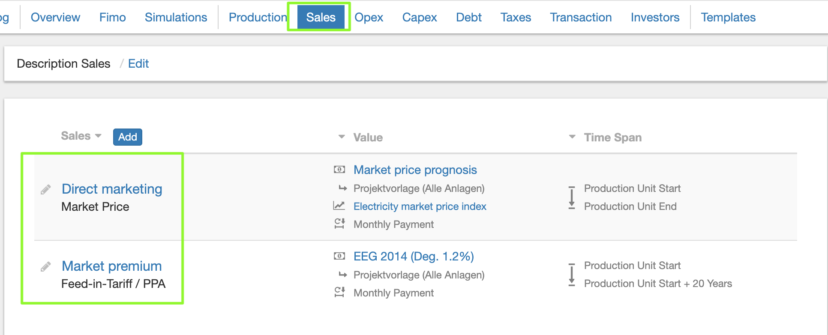Click the pencil icon beside Direct marketing

[x=46, y=189]
